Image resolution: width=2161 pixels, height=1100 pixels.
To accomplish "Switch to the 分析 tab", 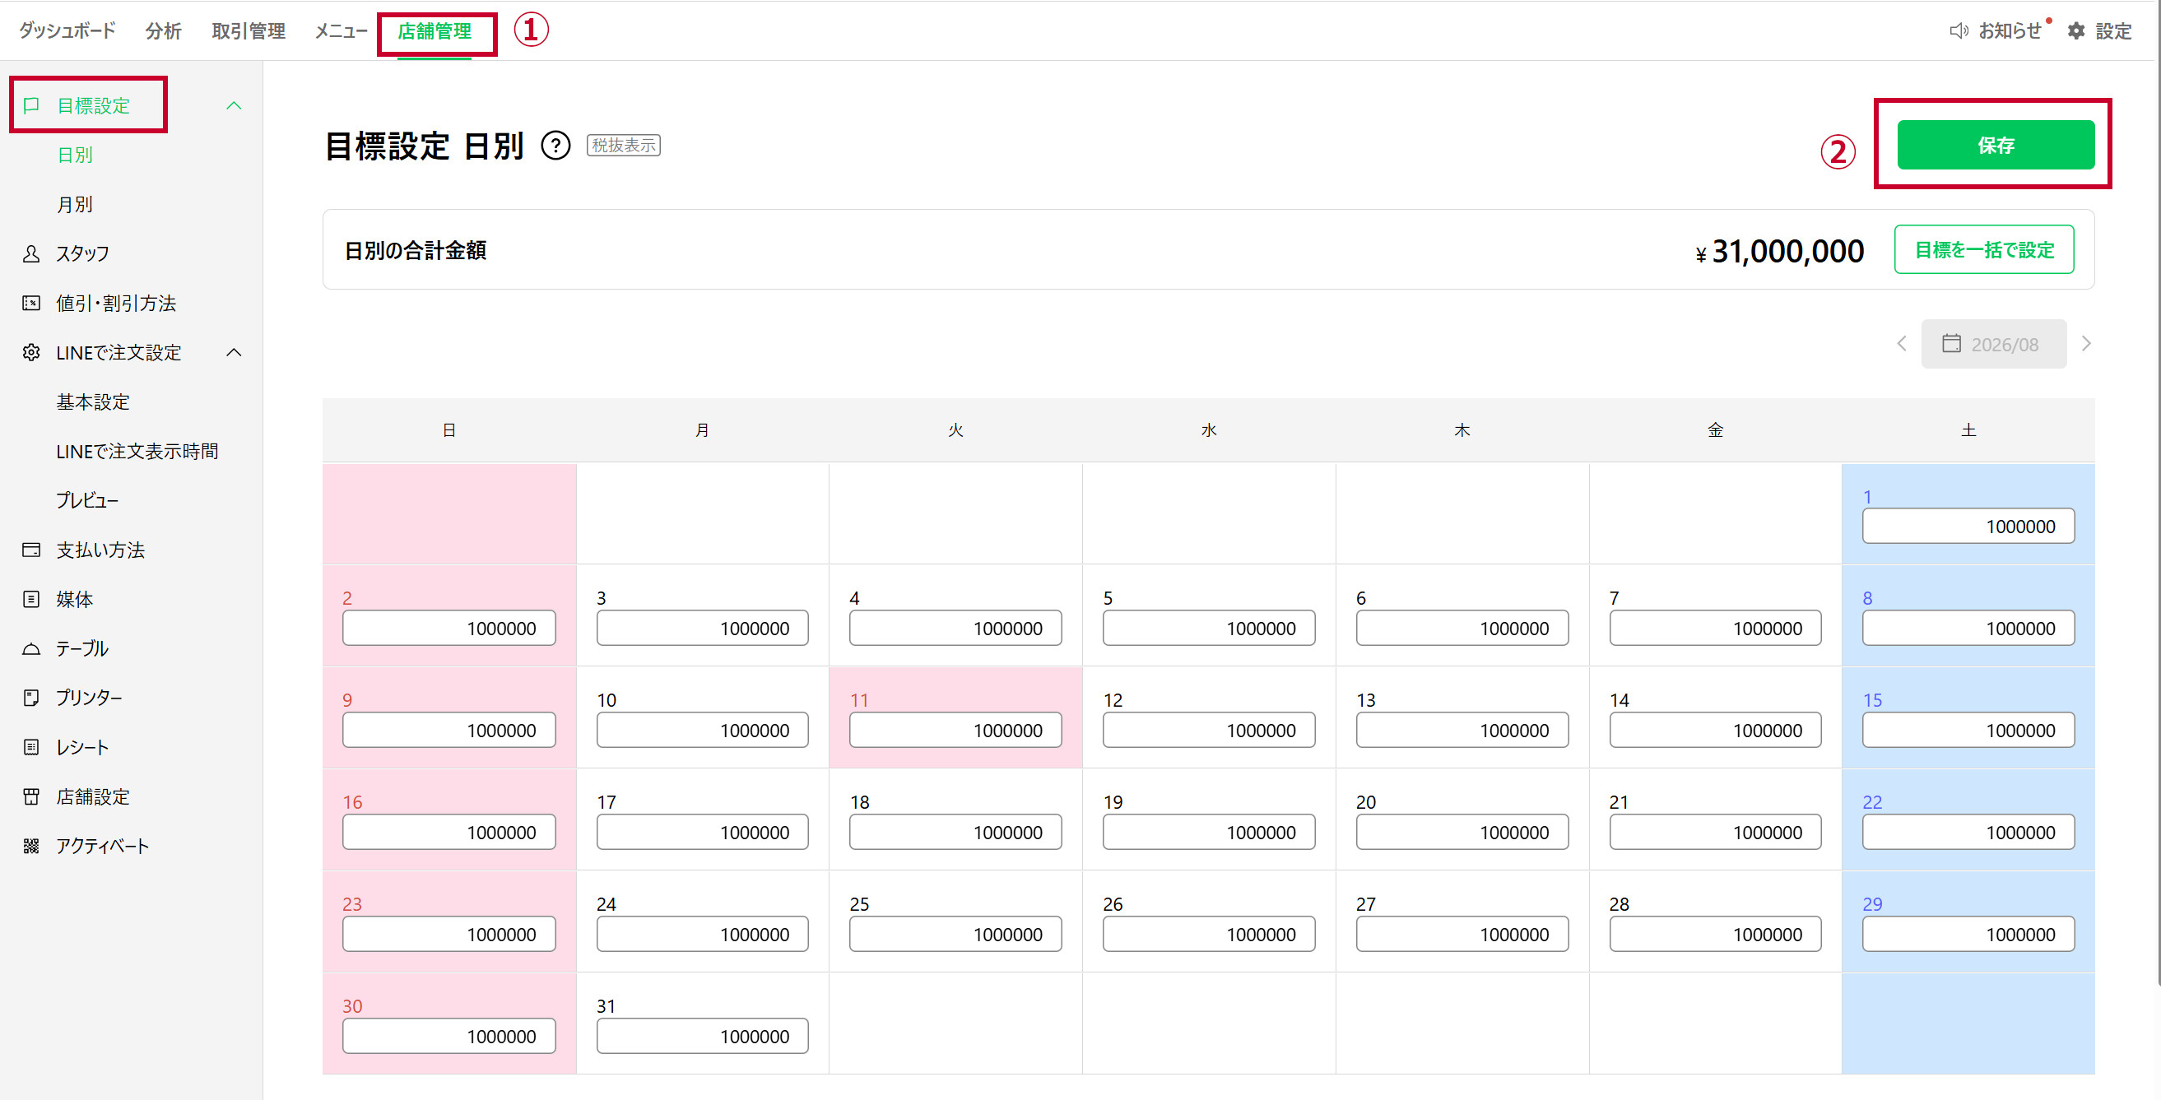I will pyautogui.click(x=164, y=31).
